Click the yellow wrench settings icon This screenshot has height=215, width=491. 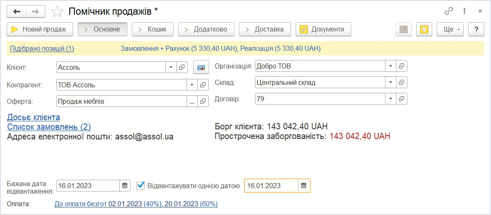click(424, 29)
